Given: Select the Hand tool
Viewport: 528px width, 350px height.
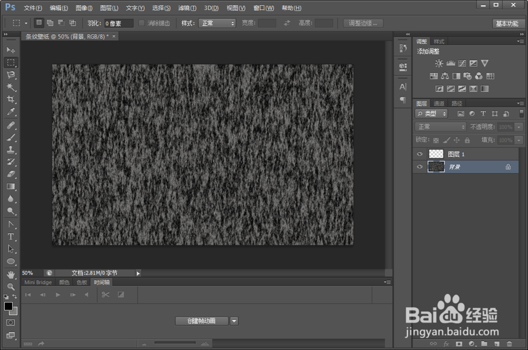Looking at the screenshot, I should point(11,275).
